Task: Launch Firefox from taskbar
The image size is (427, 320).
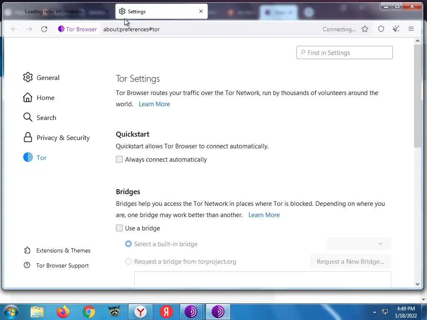Action: 63,312
